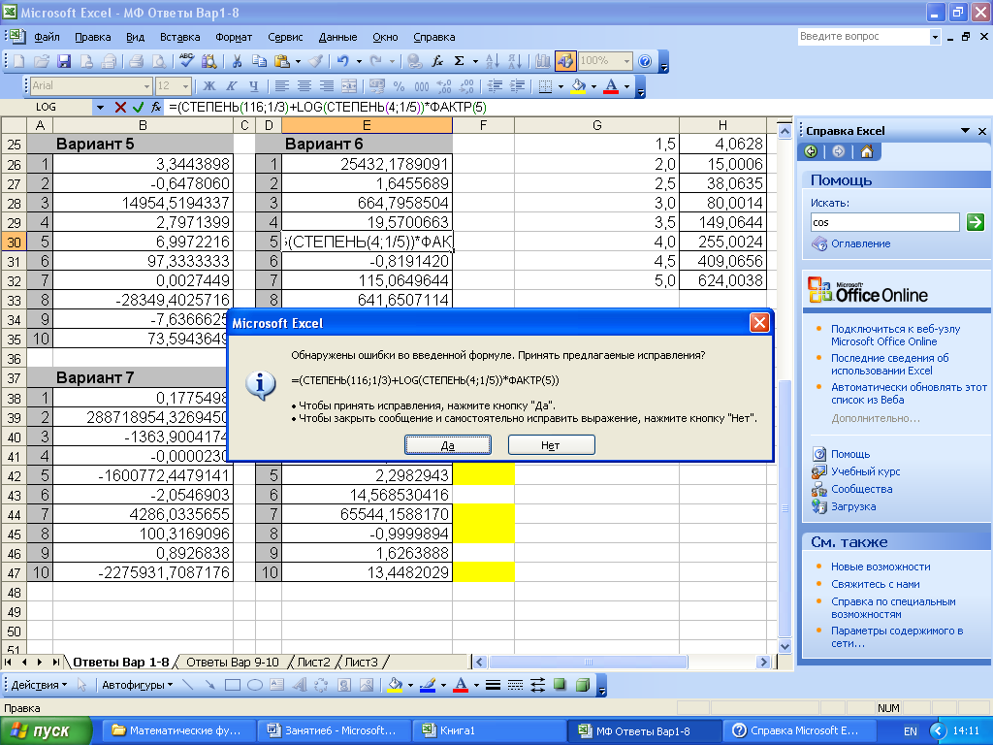Click the Save floppy disk icon

(64, 61)
